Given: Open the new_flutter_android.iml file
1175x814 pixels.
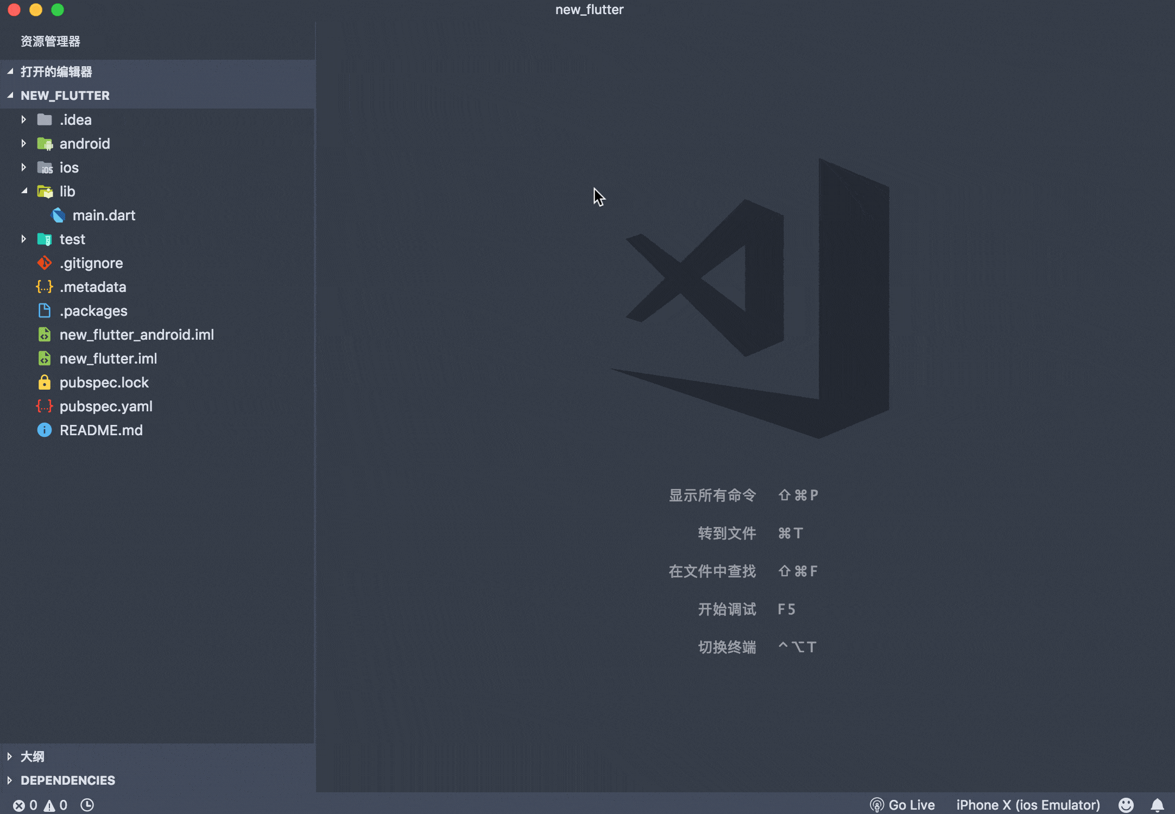Looking at the screenshot, I should pos(137,334).
